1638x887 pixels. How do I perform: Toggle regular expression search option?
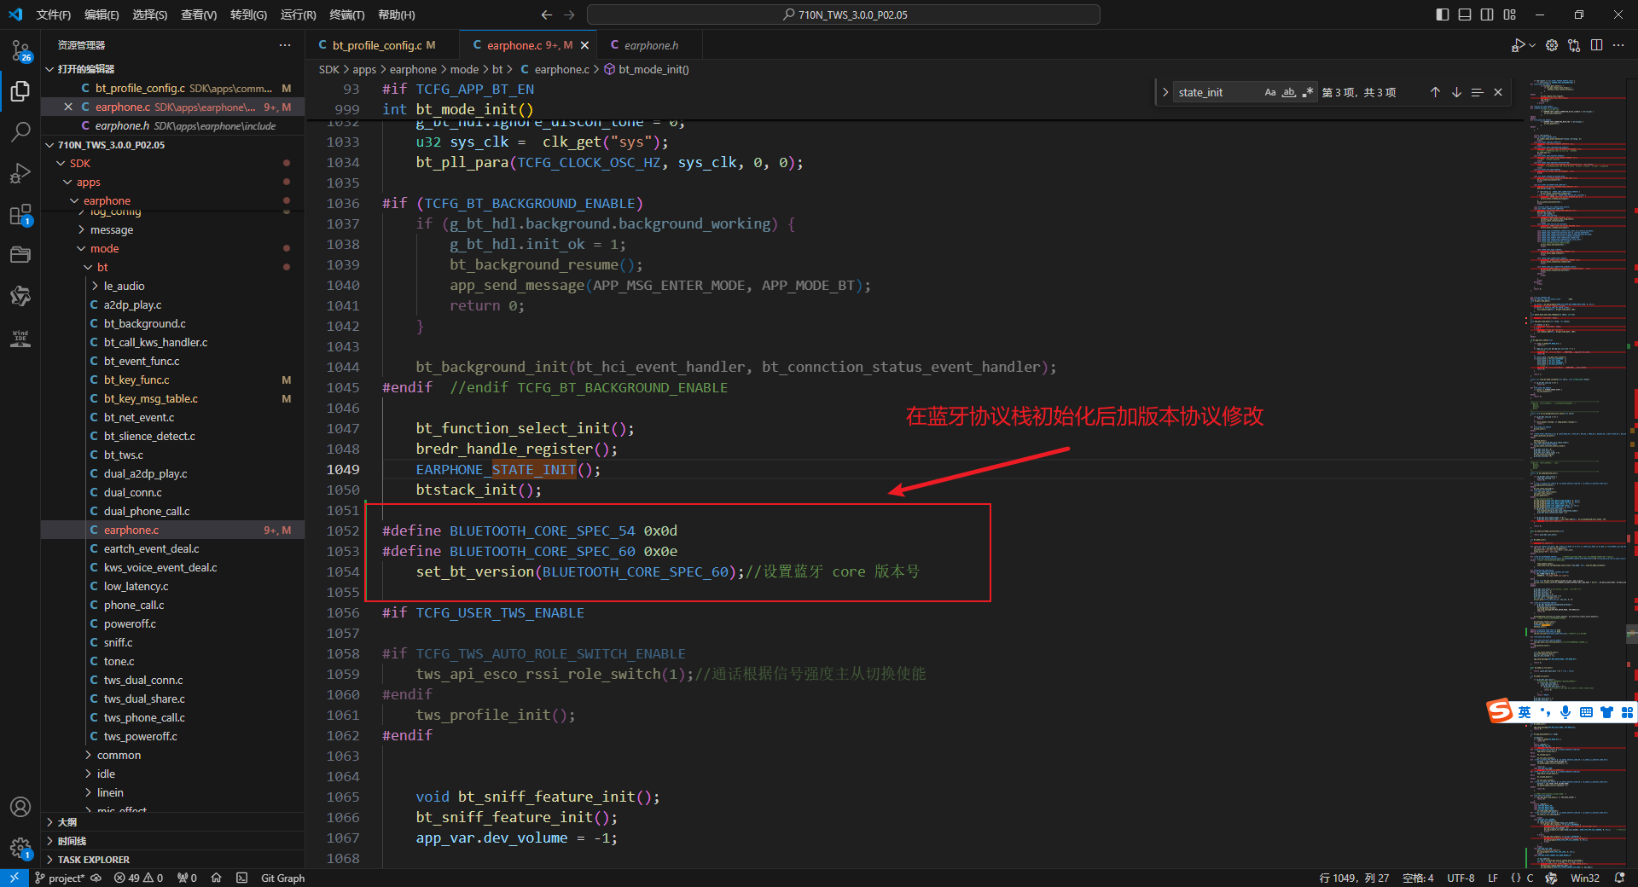pyautogui.click(x=1308, y=92)
